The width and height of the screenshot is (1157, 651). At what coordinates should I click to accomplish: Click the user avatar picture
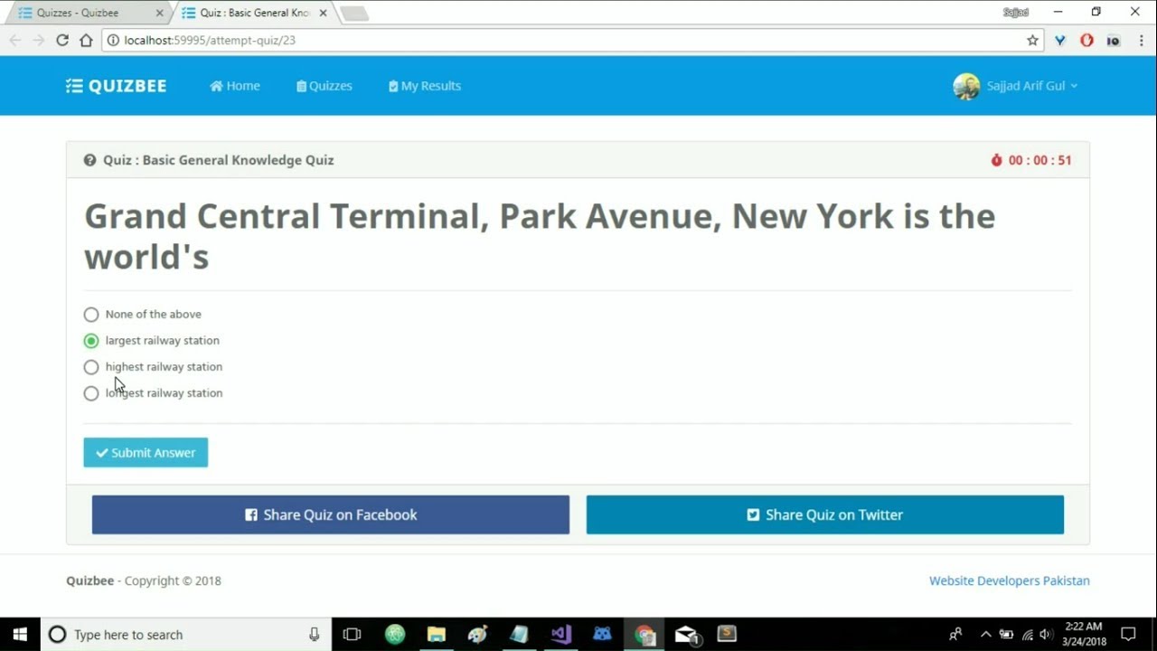[x=966, y=86]
